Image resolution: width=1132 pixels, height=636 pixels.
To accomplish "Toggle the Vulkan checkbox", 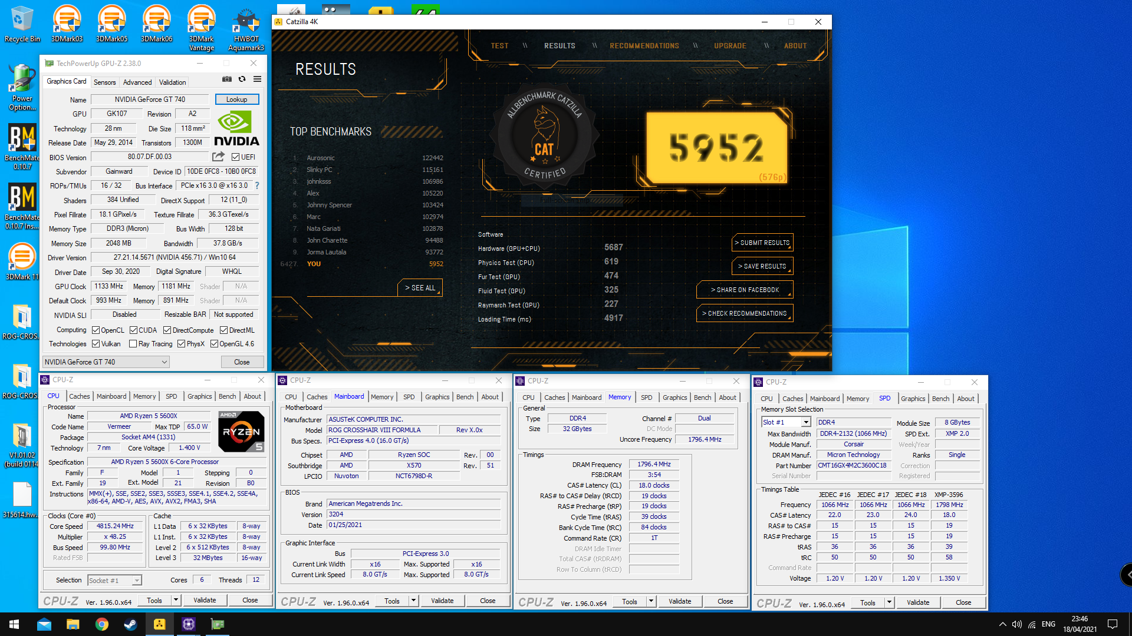I will 96,344.
